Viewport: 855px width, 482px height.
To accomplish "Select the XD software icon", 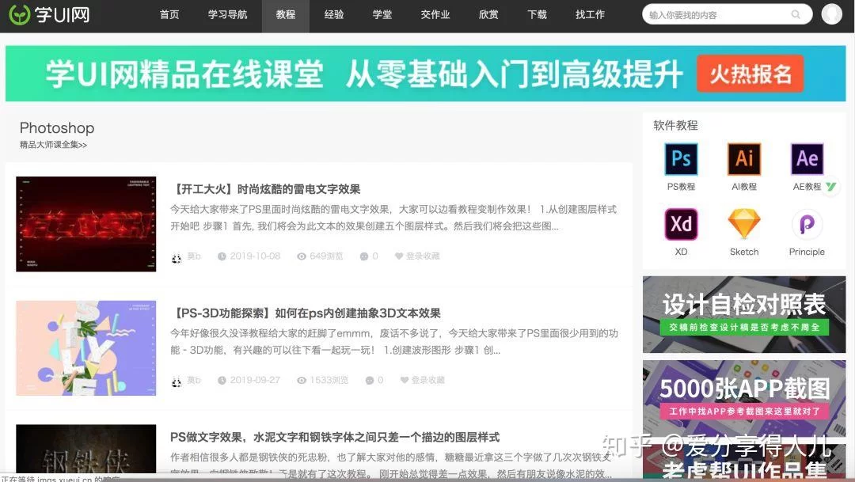I will click(x=681, y=225).
